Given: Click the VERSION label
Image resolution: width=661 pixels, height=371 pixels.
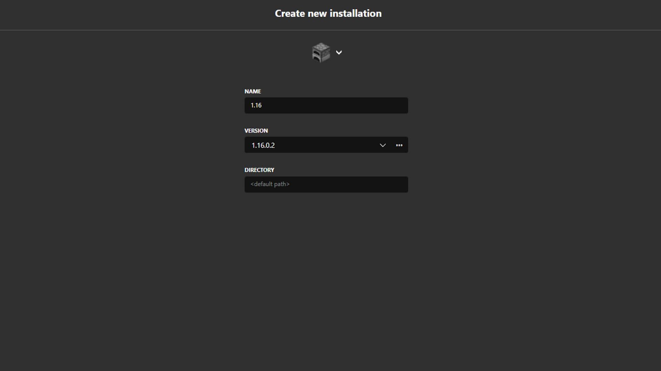Looking at the screenshot, I should [x=256, y=131].
